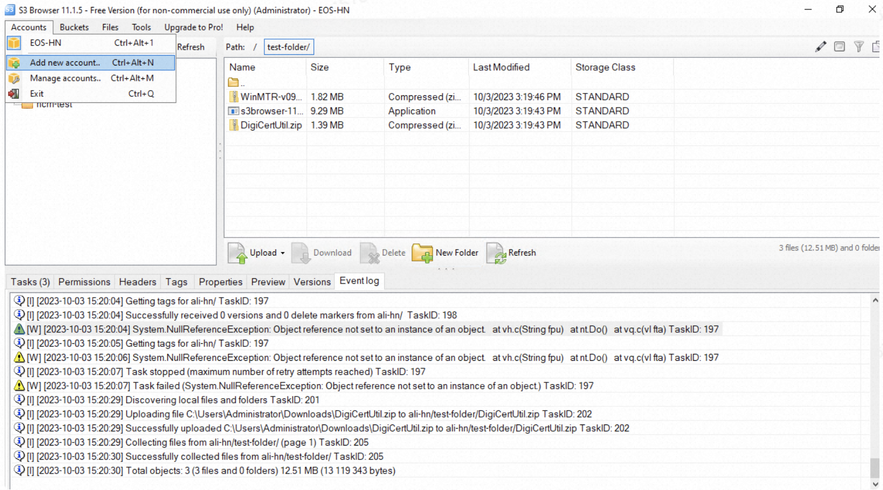Click Upgrade to Pro! menu
883x490 pixels.
point(194,27)
